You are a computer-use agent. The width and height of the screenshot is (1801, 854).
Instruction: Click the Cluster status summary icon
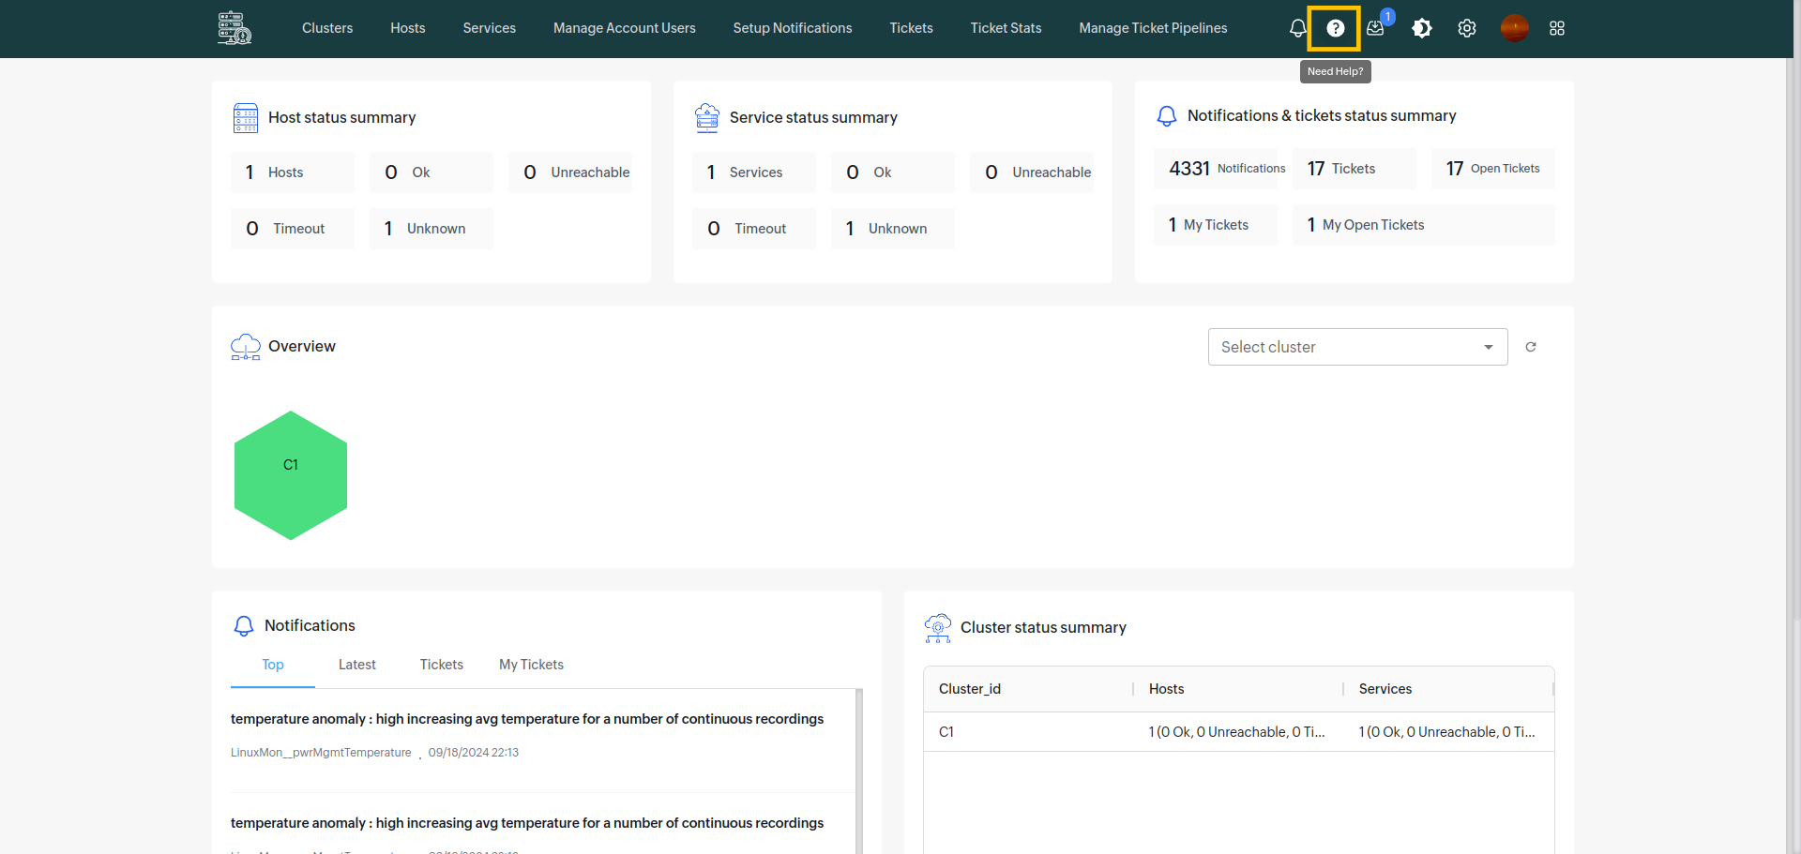[x=938, y=628]
